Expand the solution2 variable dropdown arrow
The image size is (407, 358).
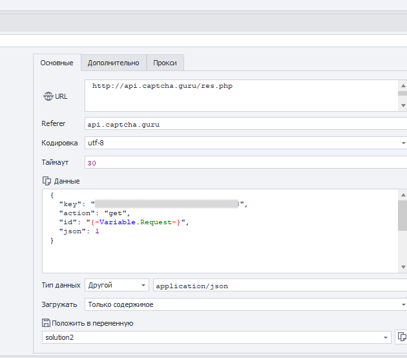386,337
